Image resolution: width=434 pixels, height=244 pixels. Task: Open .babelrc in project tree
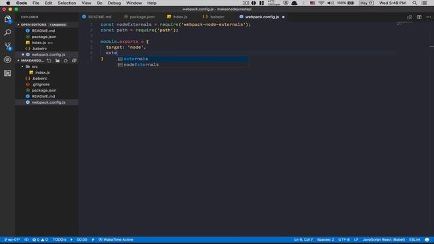click(x=47, y=79)
